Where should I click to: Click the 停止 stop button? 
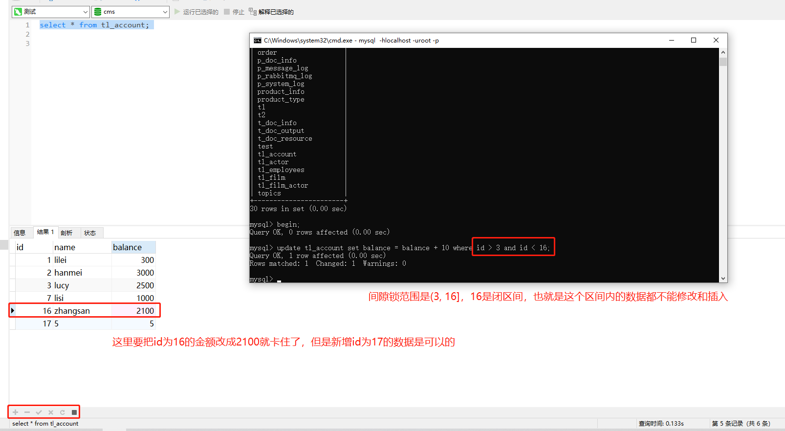point(234,12)
